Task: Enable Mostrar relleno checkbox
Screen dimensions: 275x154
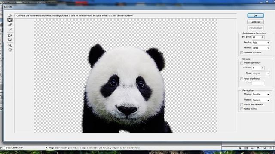Action: coord(241,109)
